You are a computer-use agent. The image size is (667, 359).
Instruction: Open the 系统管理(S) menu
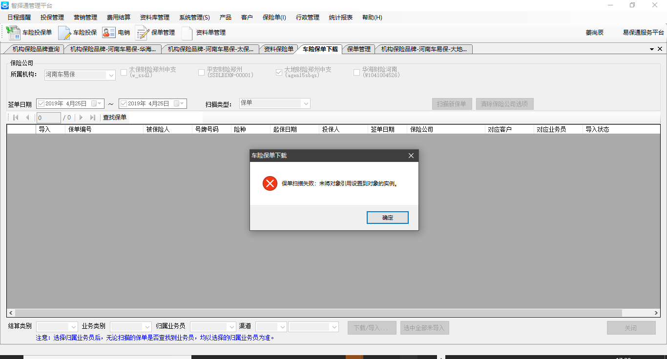(194, 18)
